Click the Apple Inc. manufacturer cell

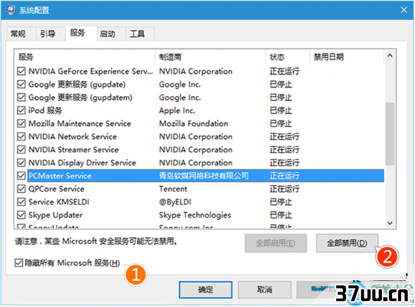[177, 110]
